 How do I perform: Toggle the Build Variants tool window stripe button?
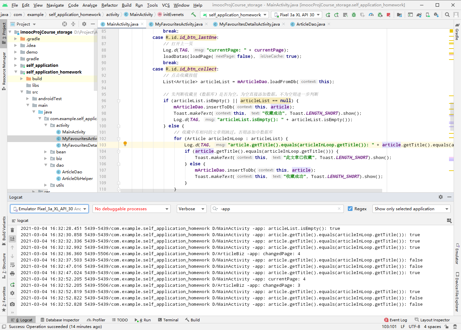click(x=4, y=231)
